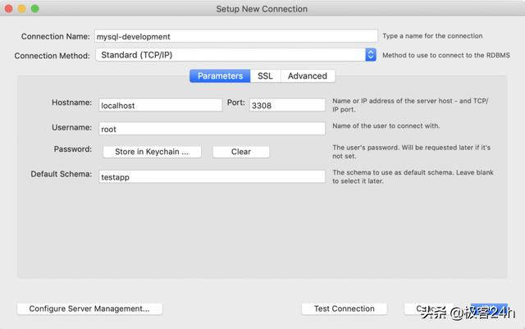Switch to the SSL tab
The height and width of the screenshot is (329, 525).
click(x=265, y=75)
